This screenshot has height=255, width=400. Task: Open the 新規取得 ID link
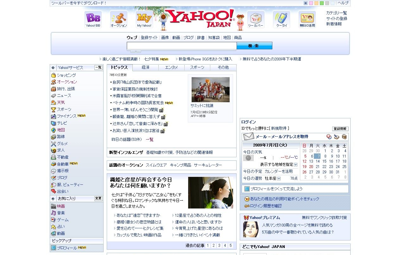point(279,128)
